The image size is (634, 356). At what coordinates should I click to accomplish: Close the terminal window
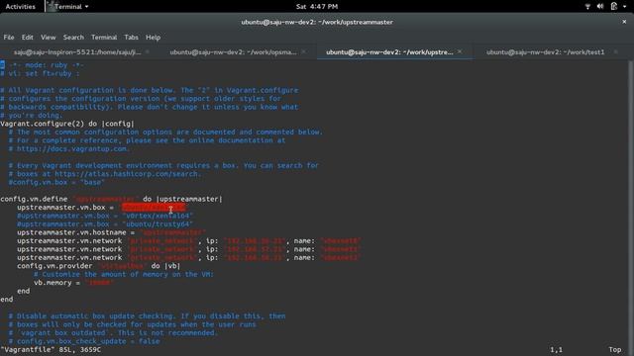coord(624,22)
